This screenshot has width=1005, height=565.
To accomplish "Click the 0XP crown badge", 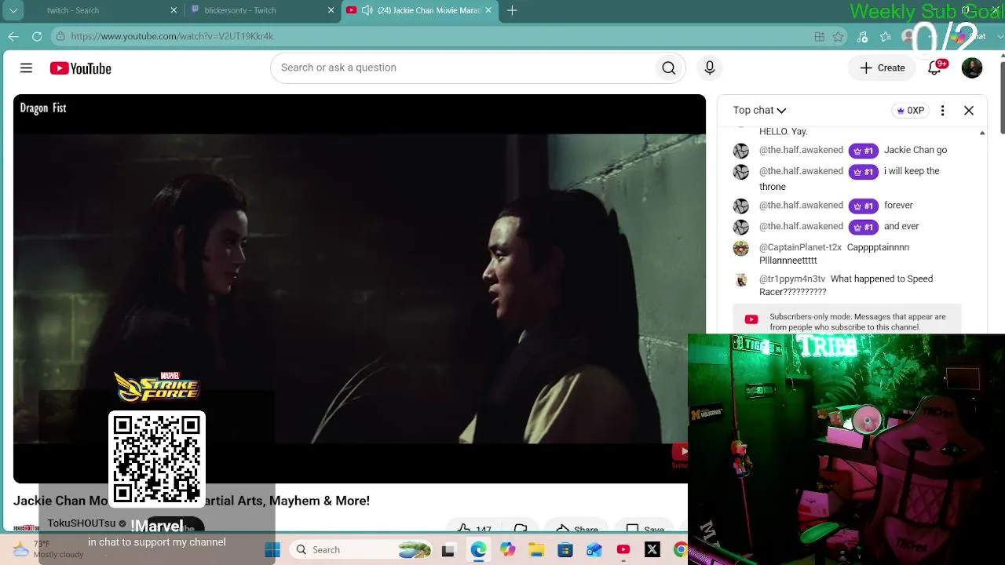I will 910,111.
